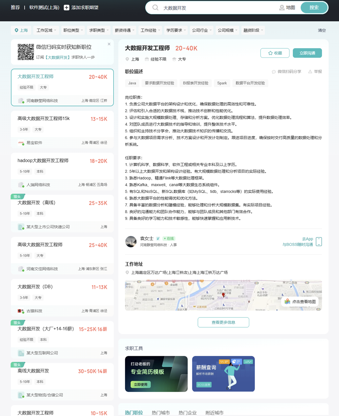Switch to the 附近城市 tab
The image size is (339, 416).
coord(214,412)
